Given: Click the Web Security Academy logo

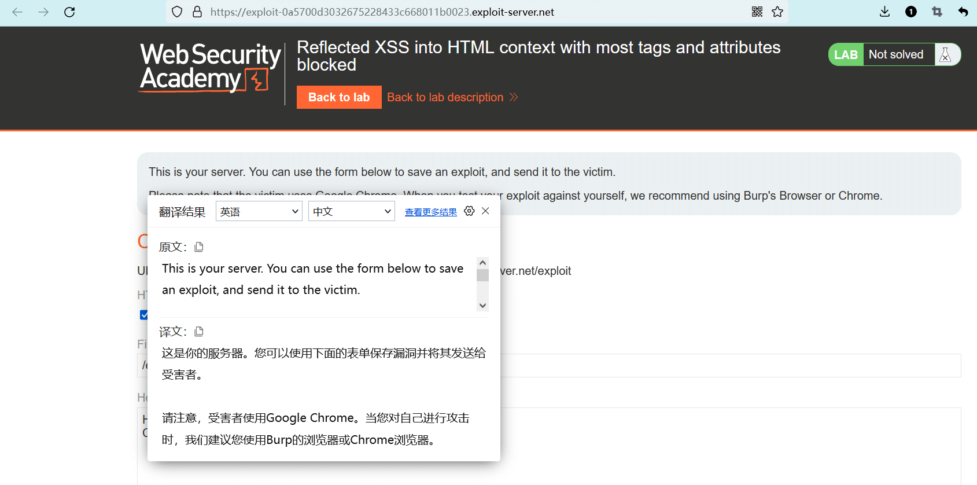Looking at the screenshot, I should [210, 67].
